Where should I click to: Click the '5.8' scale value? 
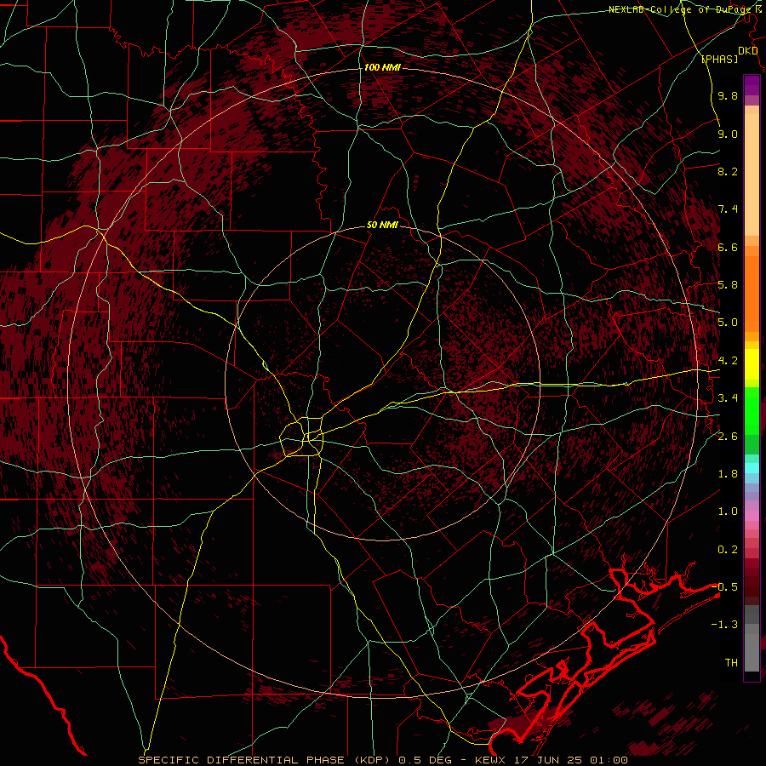(728, 285)
